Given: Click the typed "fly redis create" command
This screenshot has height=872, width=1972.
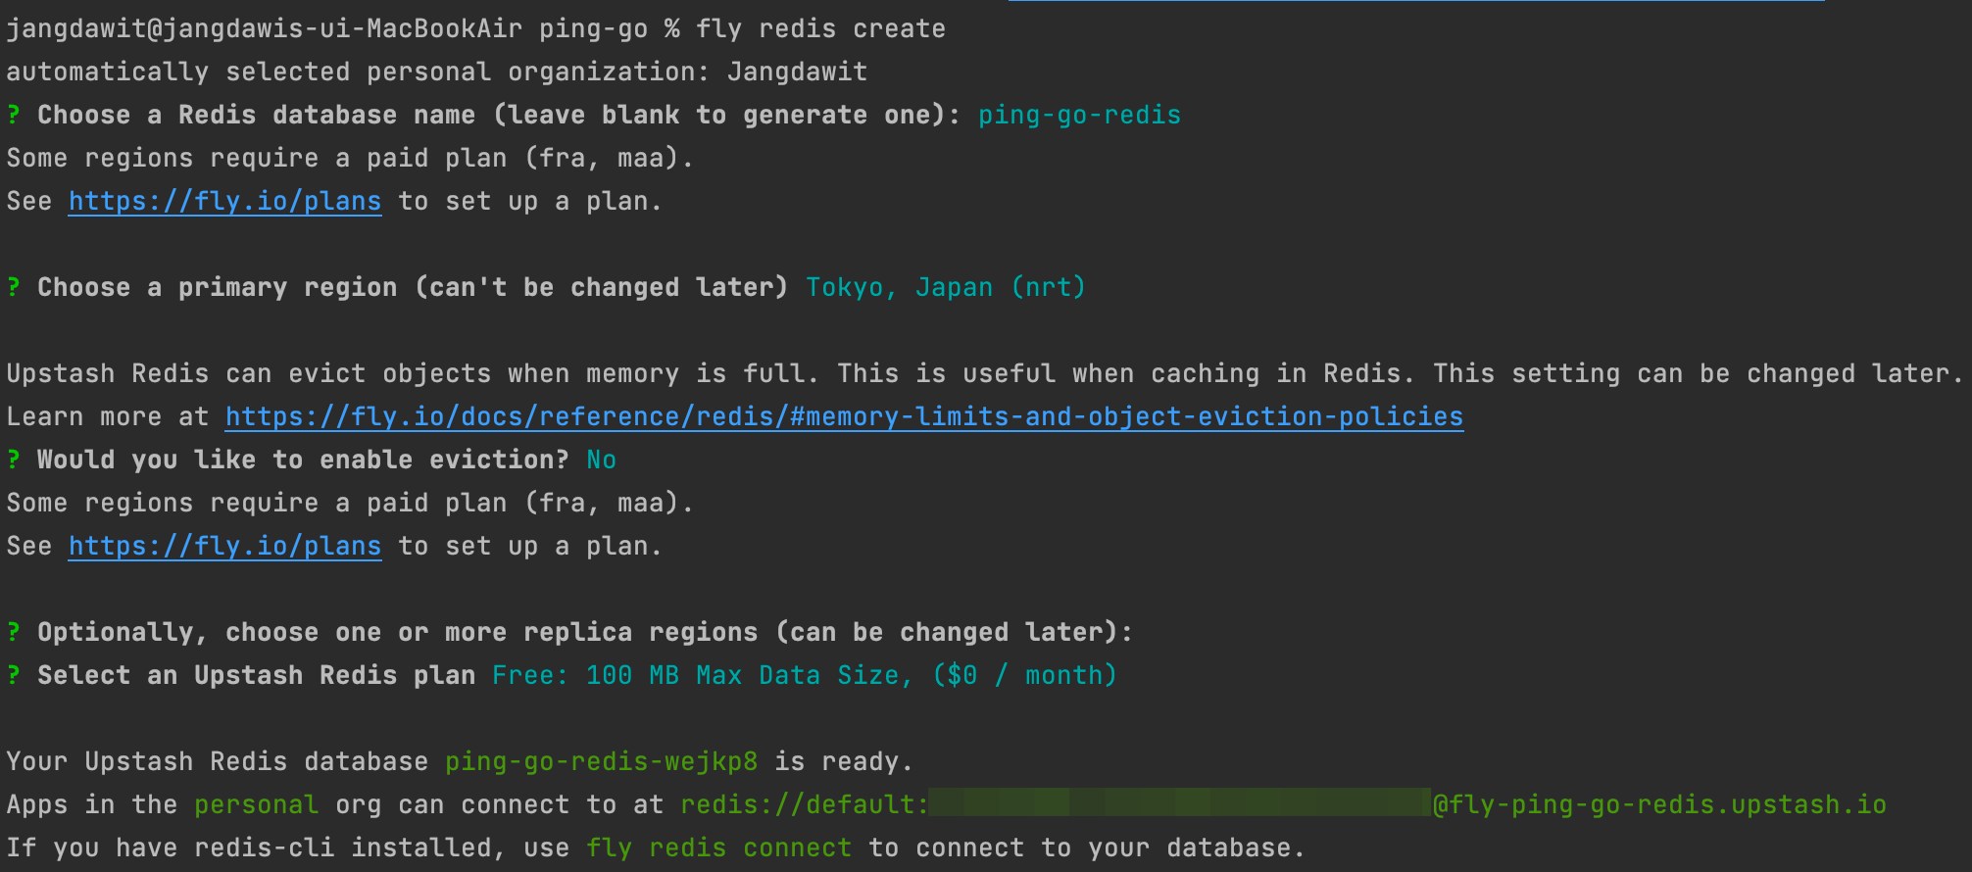Looking at the screenshot, I should point(820,28).
